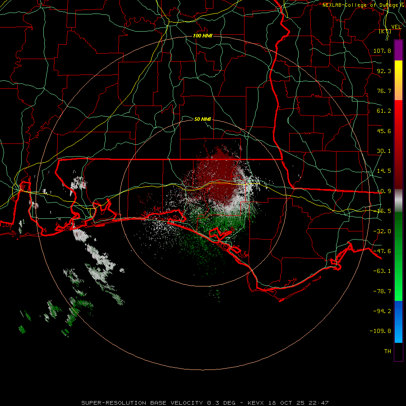Click the Super-Resolution Base Velocity caption
This screenshot has height=406, width=406.
click(x=205, y=403)
